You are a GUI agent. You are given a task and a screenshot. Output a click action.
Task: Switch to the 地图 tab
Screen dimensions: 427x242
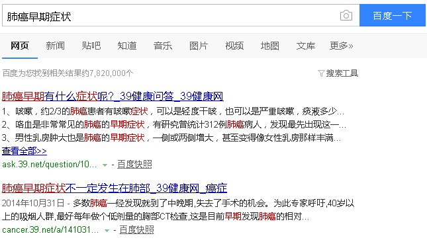(x=270, y=46)
